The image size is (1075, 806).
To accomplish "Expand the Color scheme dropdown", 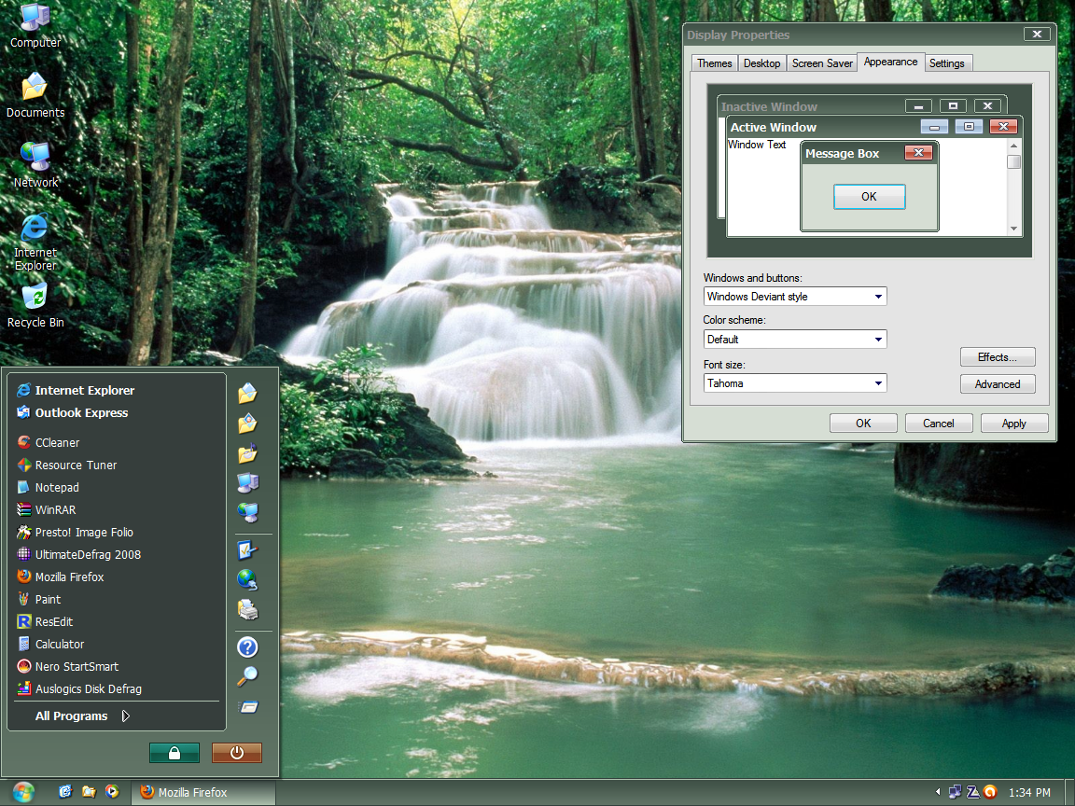I will click(x=795, y=340).
